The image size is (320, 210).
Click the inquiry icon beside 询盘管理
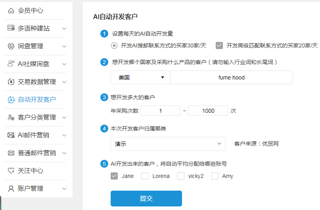[11, 46]
